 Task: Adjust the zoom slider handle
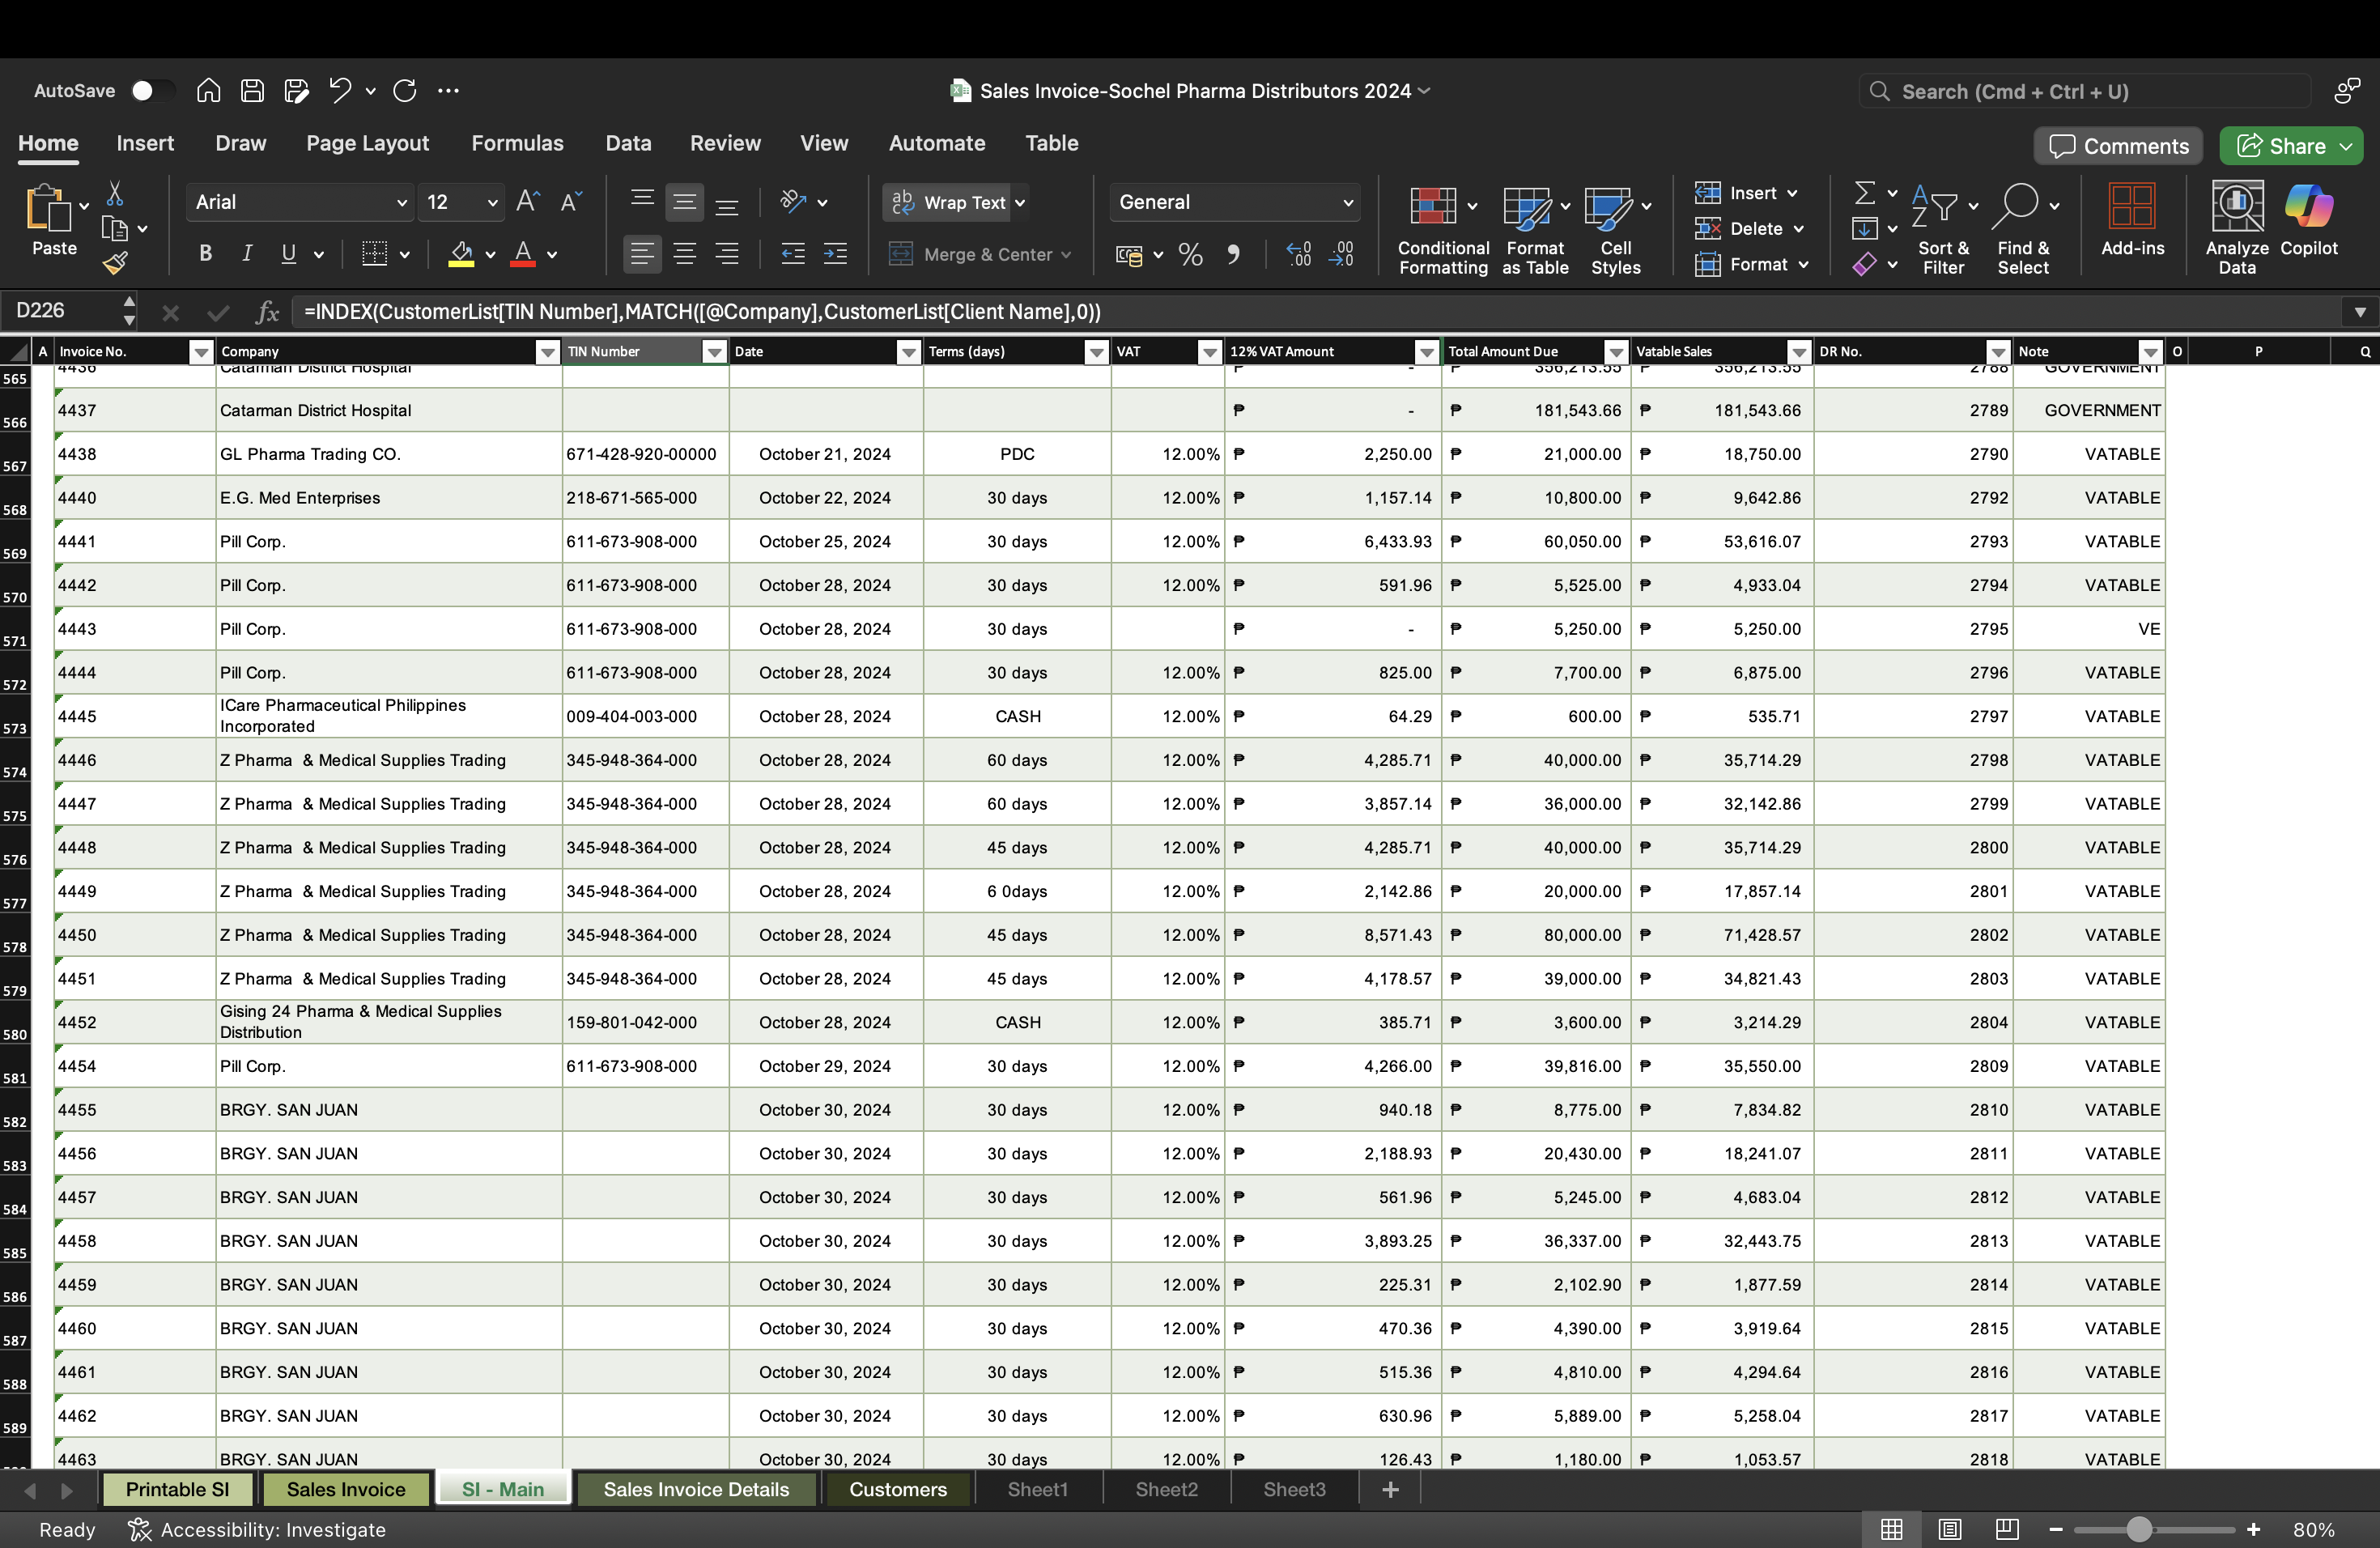2137,1529
